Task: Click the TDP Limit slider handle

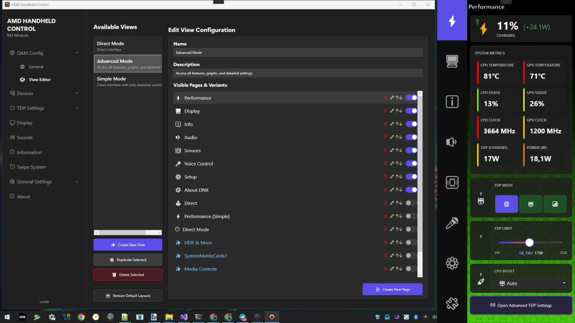Action: click(x=529, y=242)
